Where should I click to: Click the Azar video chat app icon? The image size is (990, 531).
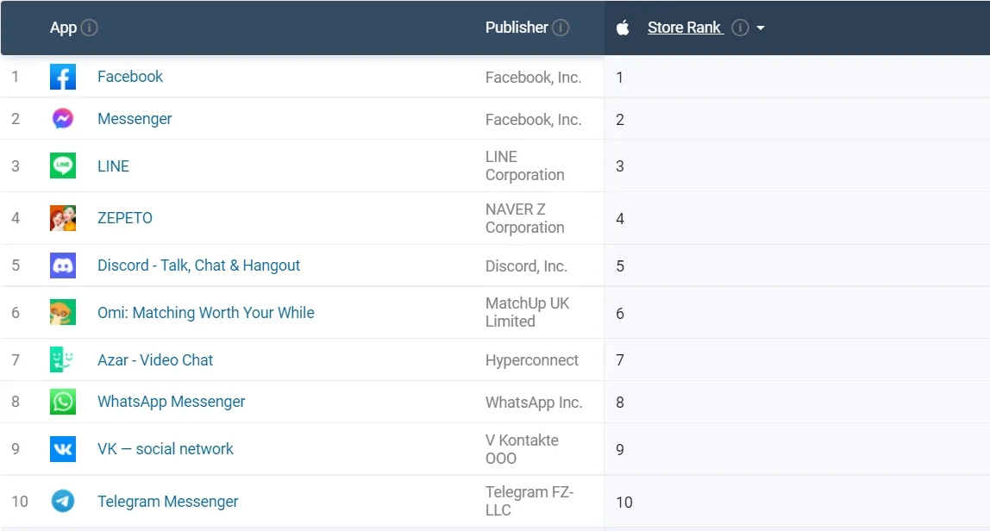62,359
